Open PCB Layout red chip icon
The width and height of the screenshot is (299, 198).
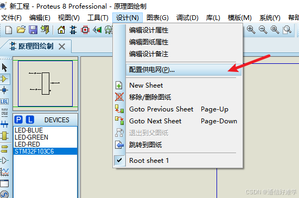pos(85,30)
